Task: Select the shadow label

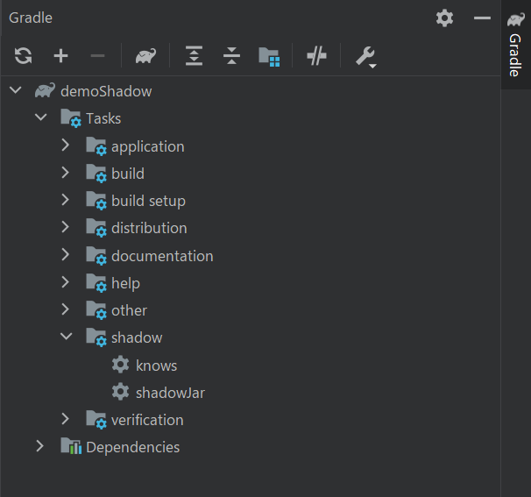Action: 137,337
